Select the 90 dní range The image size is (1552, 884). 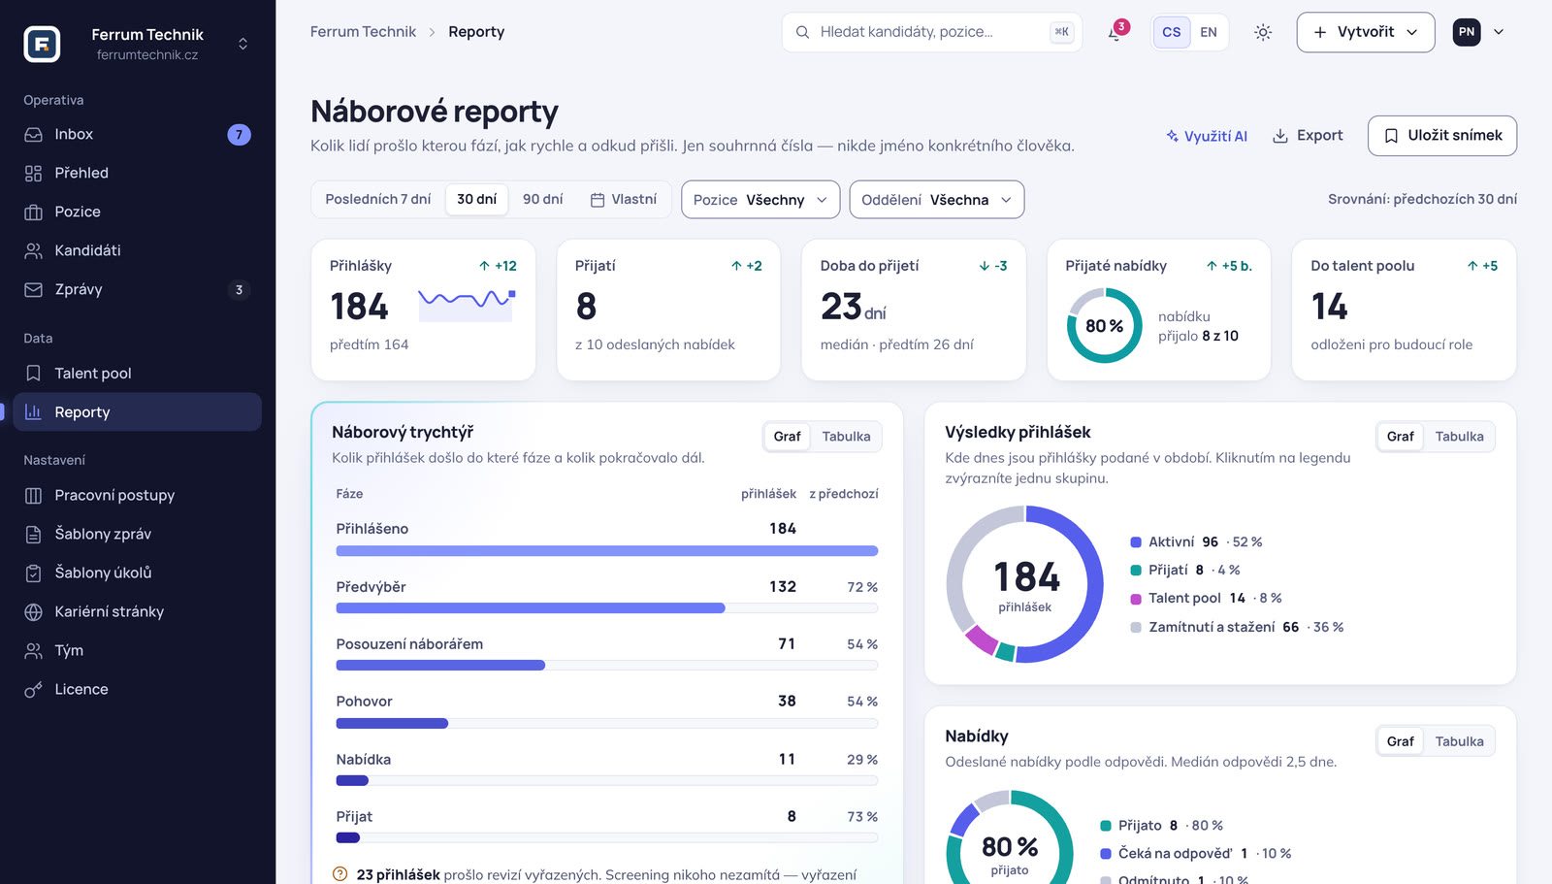coord(543,199)
